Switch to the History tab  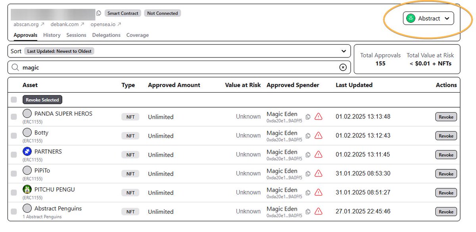[x=52, y=35]
